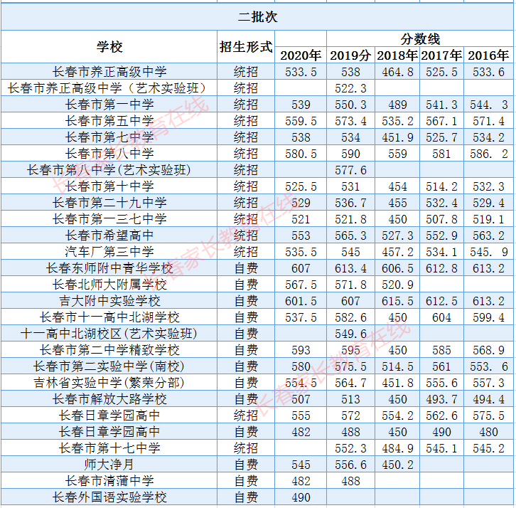Viewport: 516px width, 508px height.
Task: Select the 2016年 column header
Action: 488,55
